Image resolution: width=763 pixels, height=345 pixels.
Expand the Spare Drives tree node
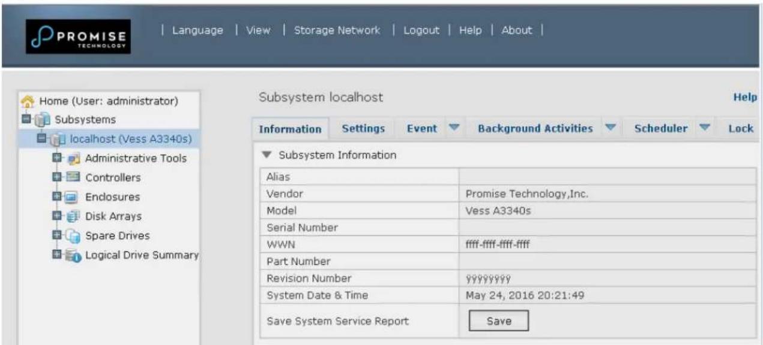pos(58,235)
